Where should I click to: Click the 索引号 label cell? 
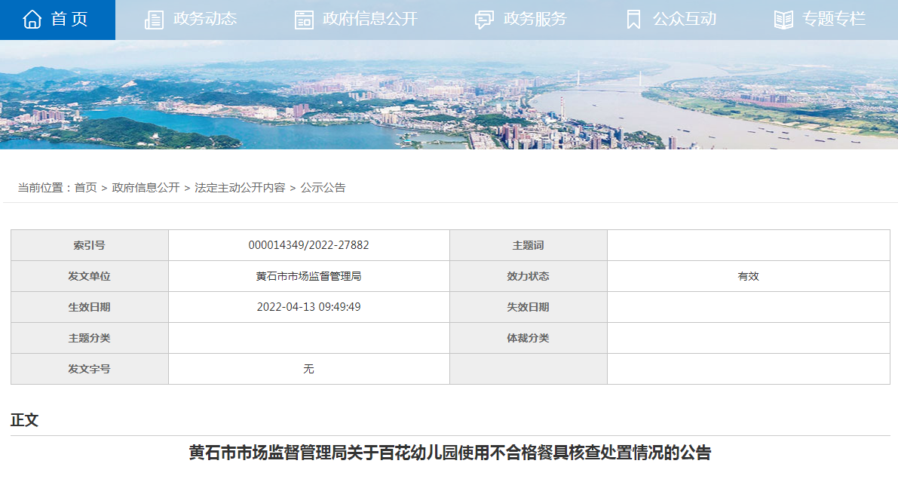[89, 245]
